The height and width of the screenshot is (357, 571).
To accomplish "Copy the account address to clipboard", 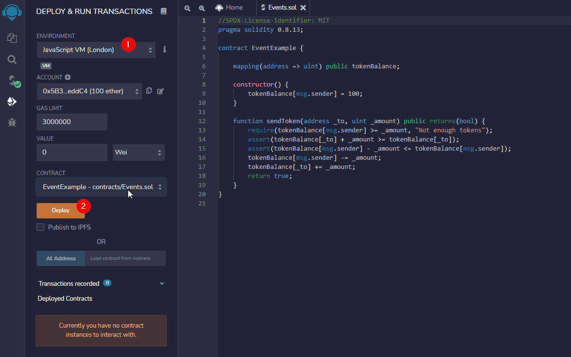I will tap(149, 91).
